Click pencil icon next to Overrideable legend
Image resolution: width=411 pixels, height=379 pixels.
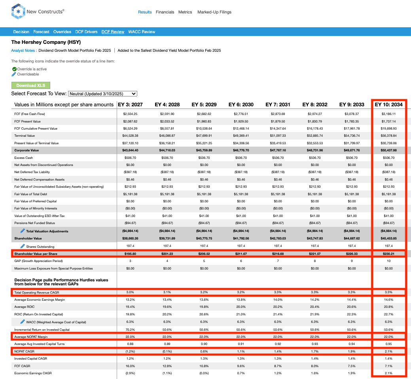coord(14,74)
